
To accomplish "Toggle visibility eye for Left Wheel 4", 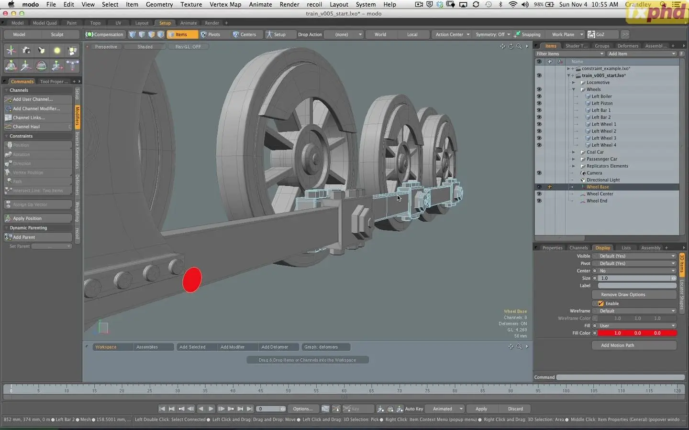I will point(539,145).
